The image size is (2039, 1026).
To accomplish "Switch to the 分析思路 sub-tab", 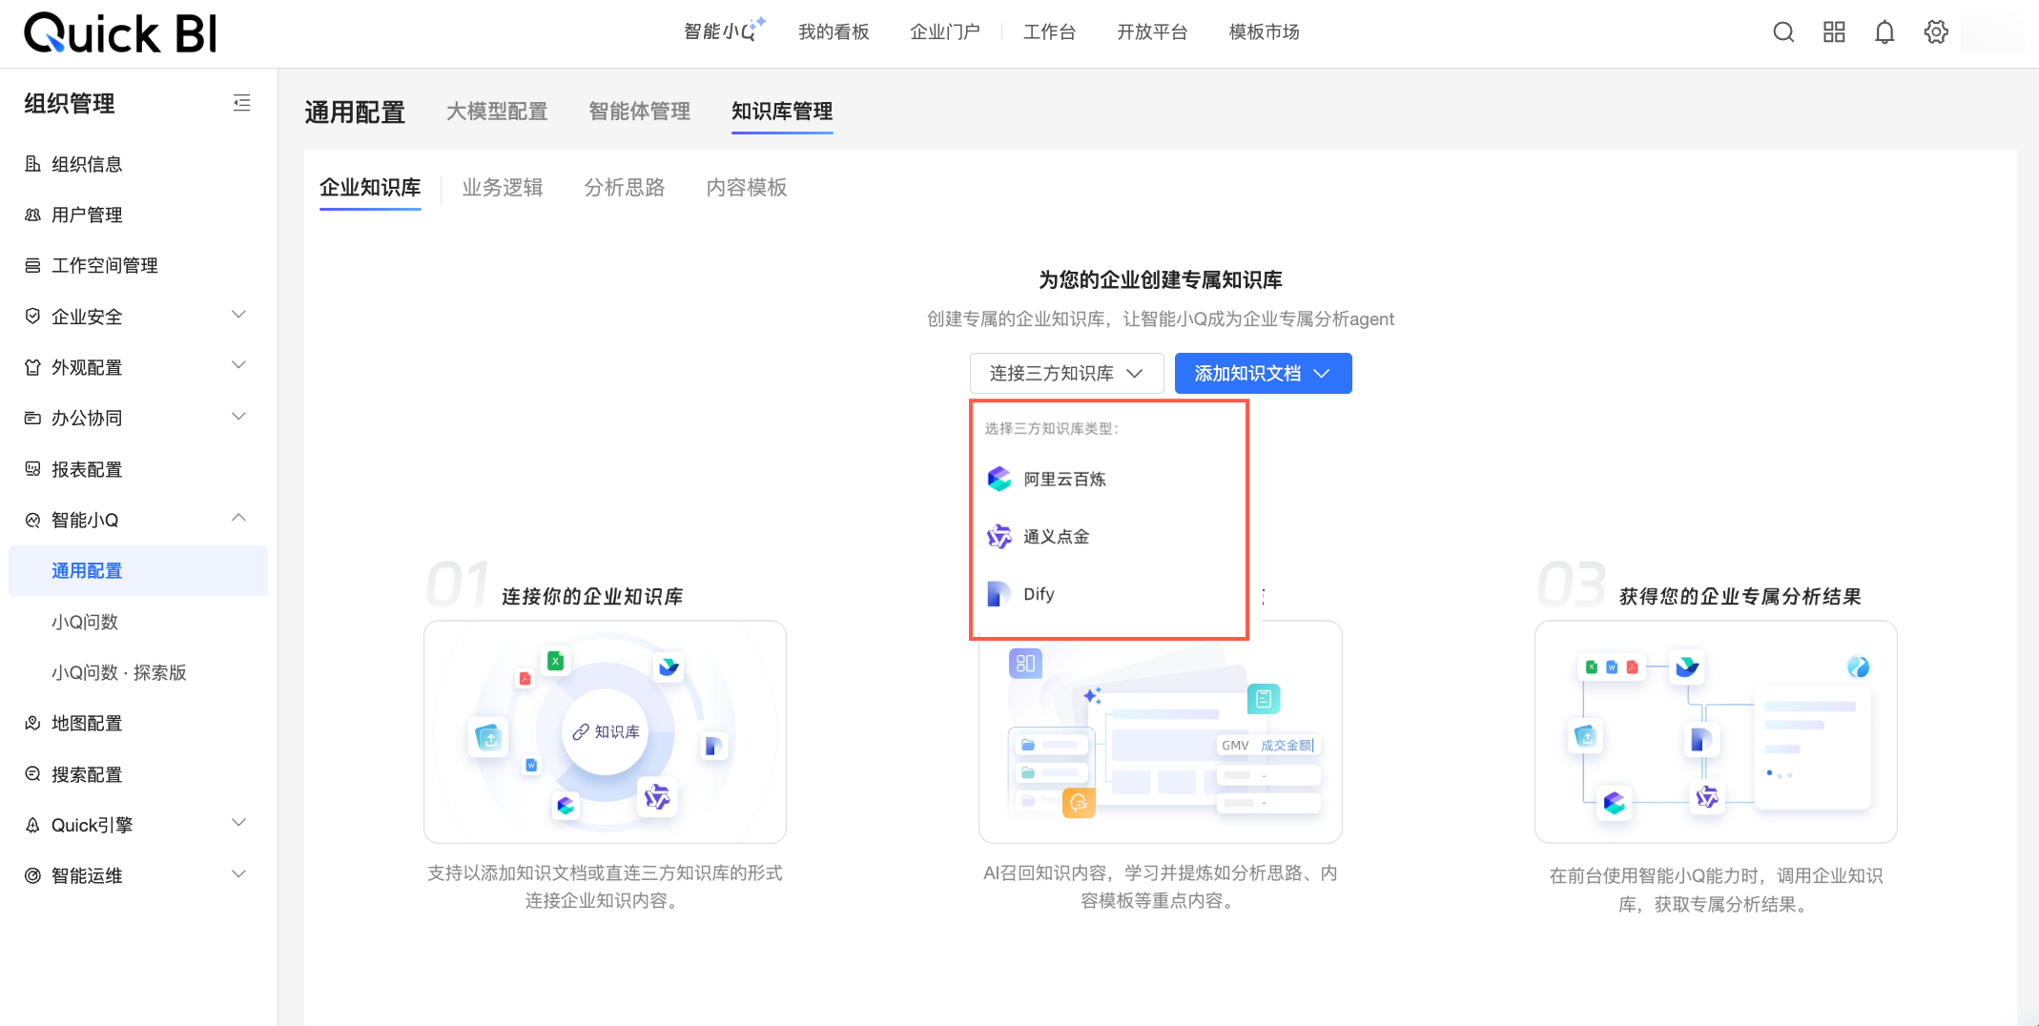I will 625,188.
